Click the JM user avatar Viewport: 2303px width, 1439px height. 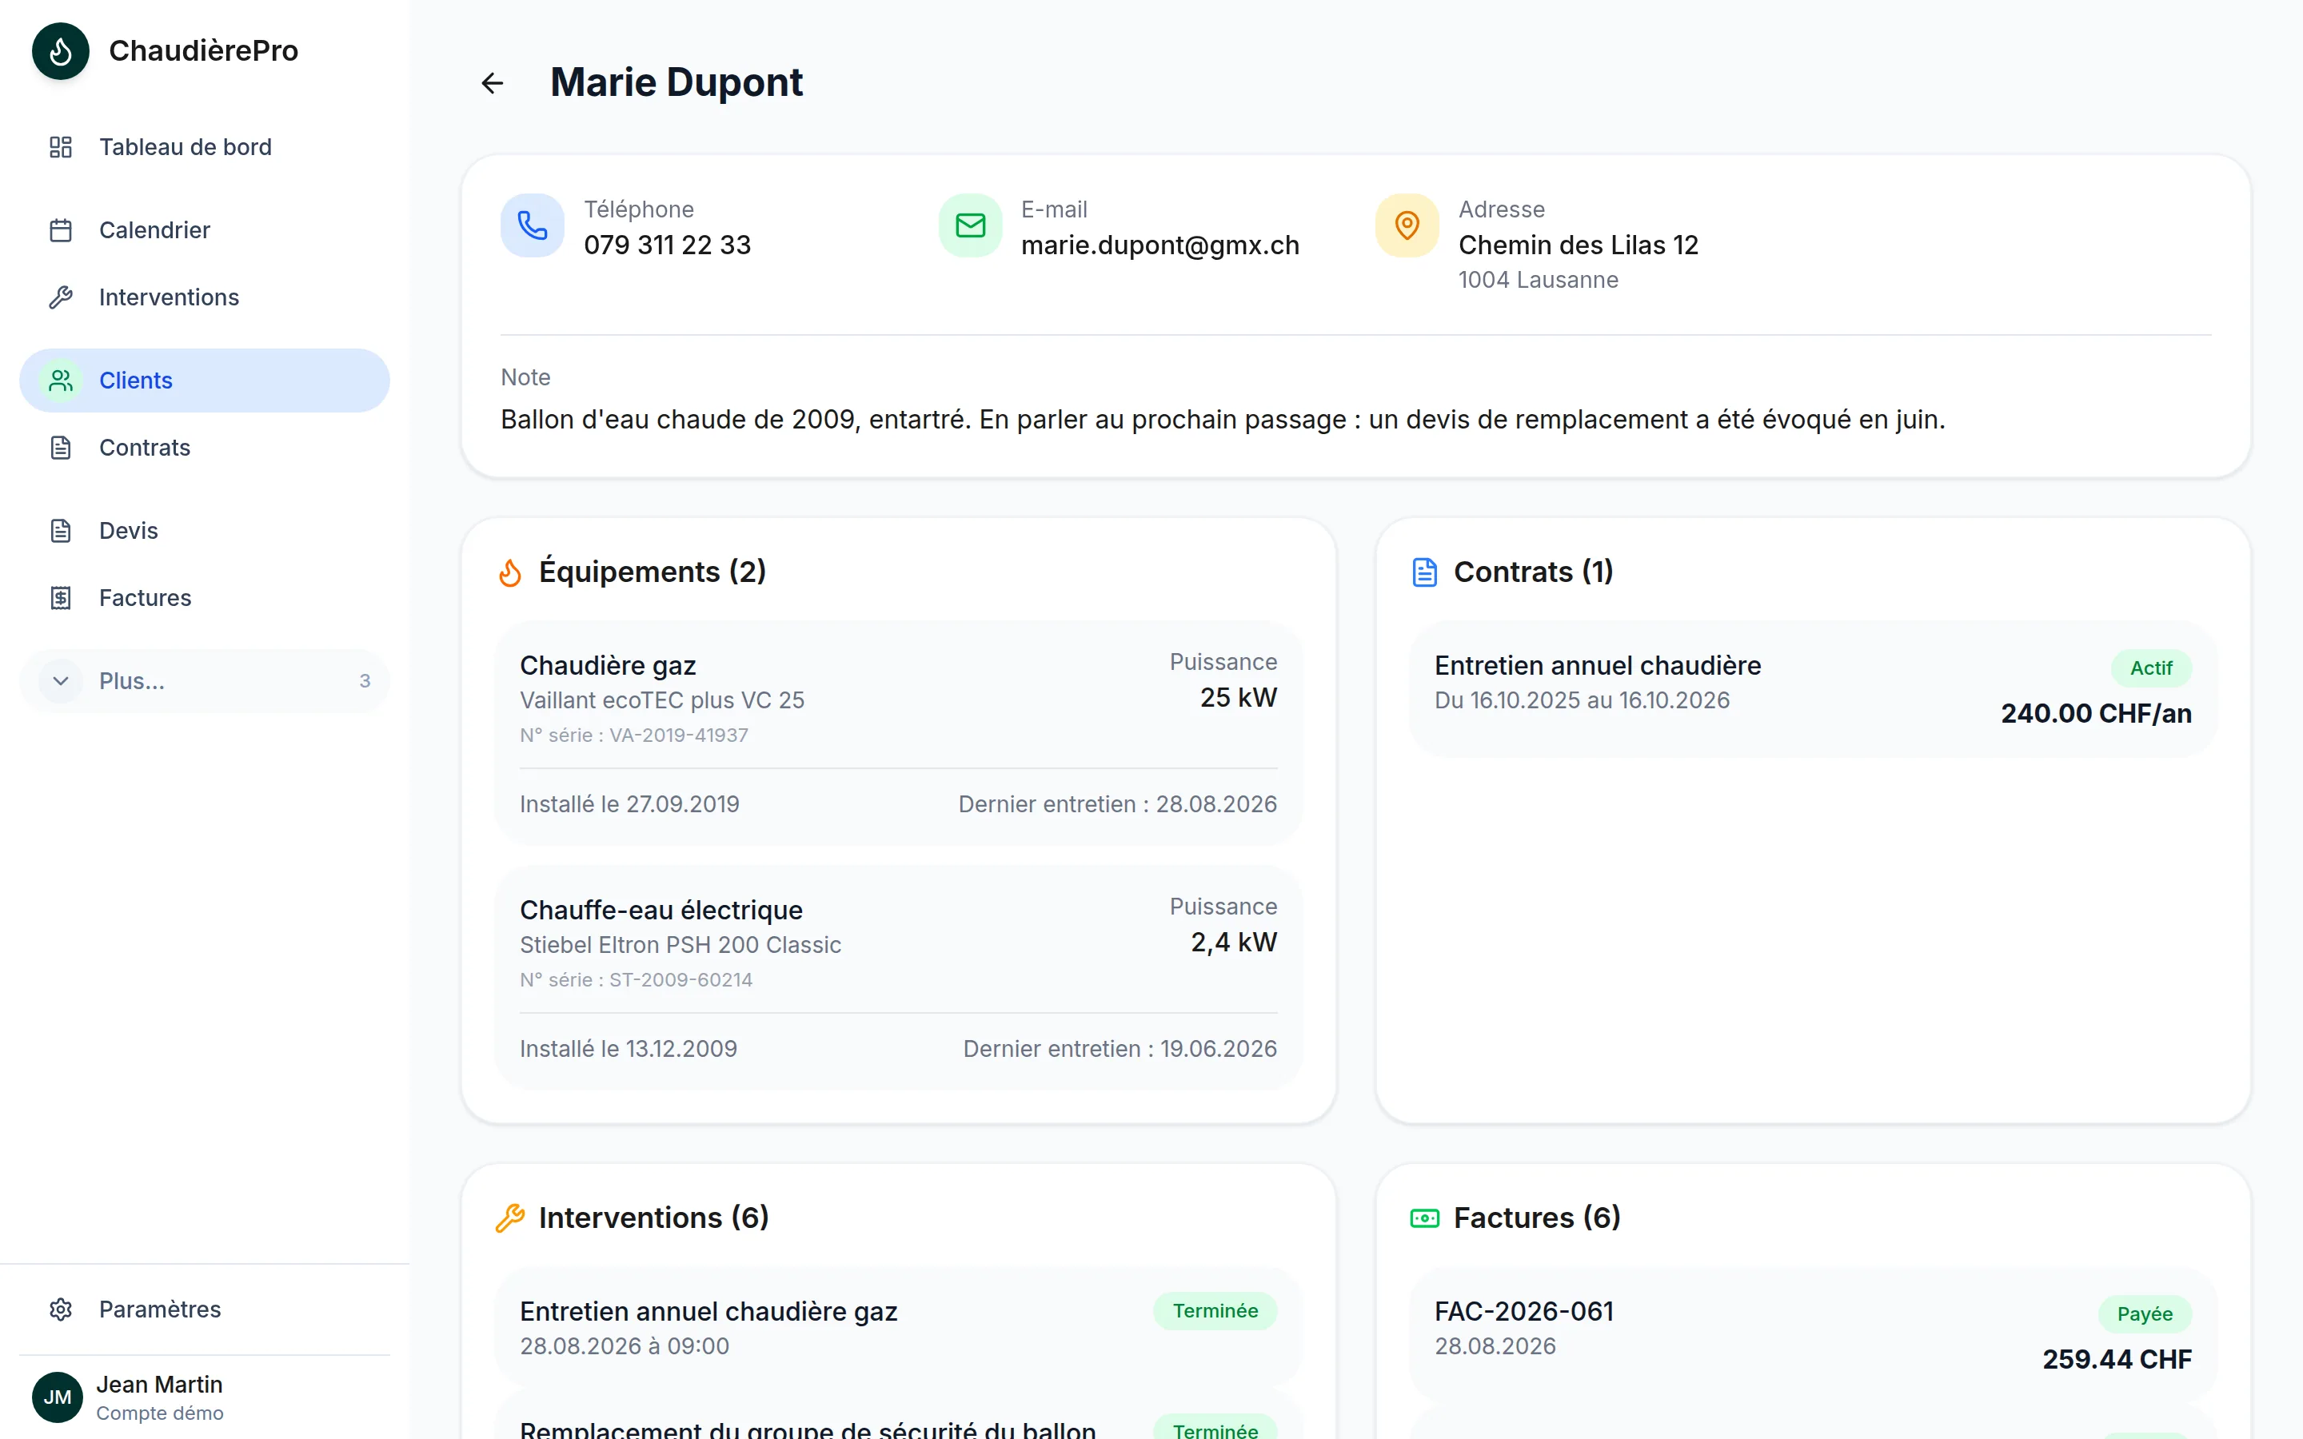click(57, 1396)
